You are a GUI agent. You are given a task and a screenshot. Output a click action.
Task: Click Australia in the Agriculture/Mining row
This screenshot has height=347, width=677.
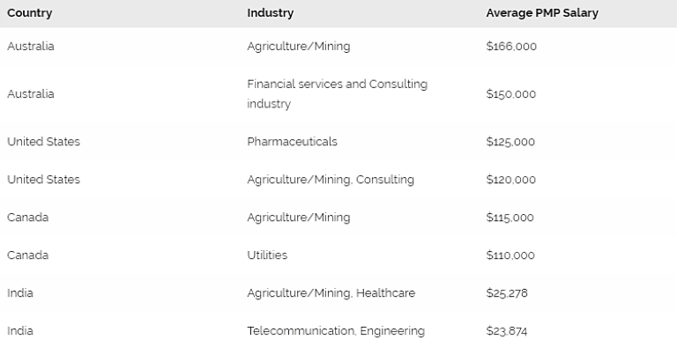click(x=31, y=46)
